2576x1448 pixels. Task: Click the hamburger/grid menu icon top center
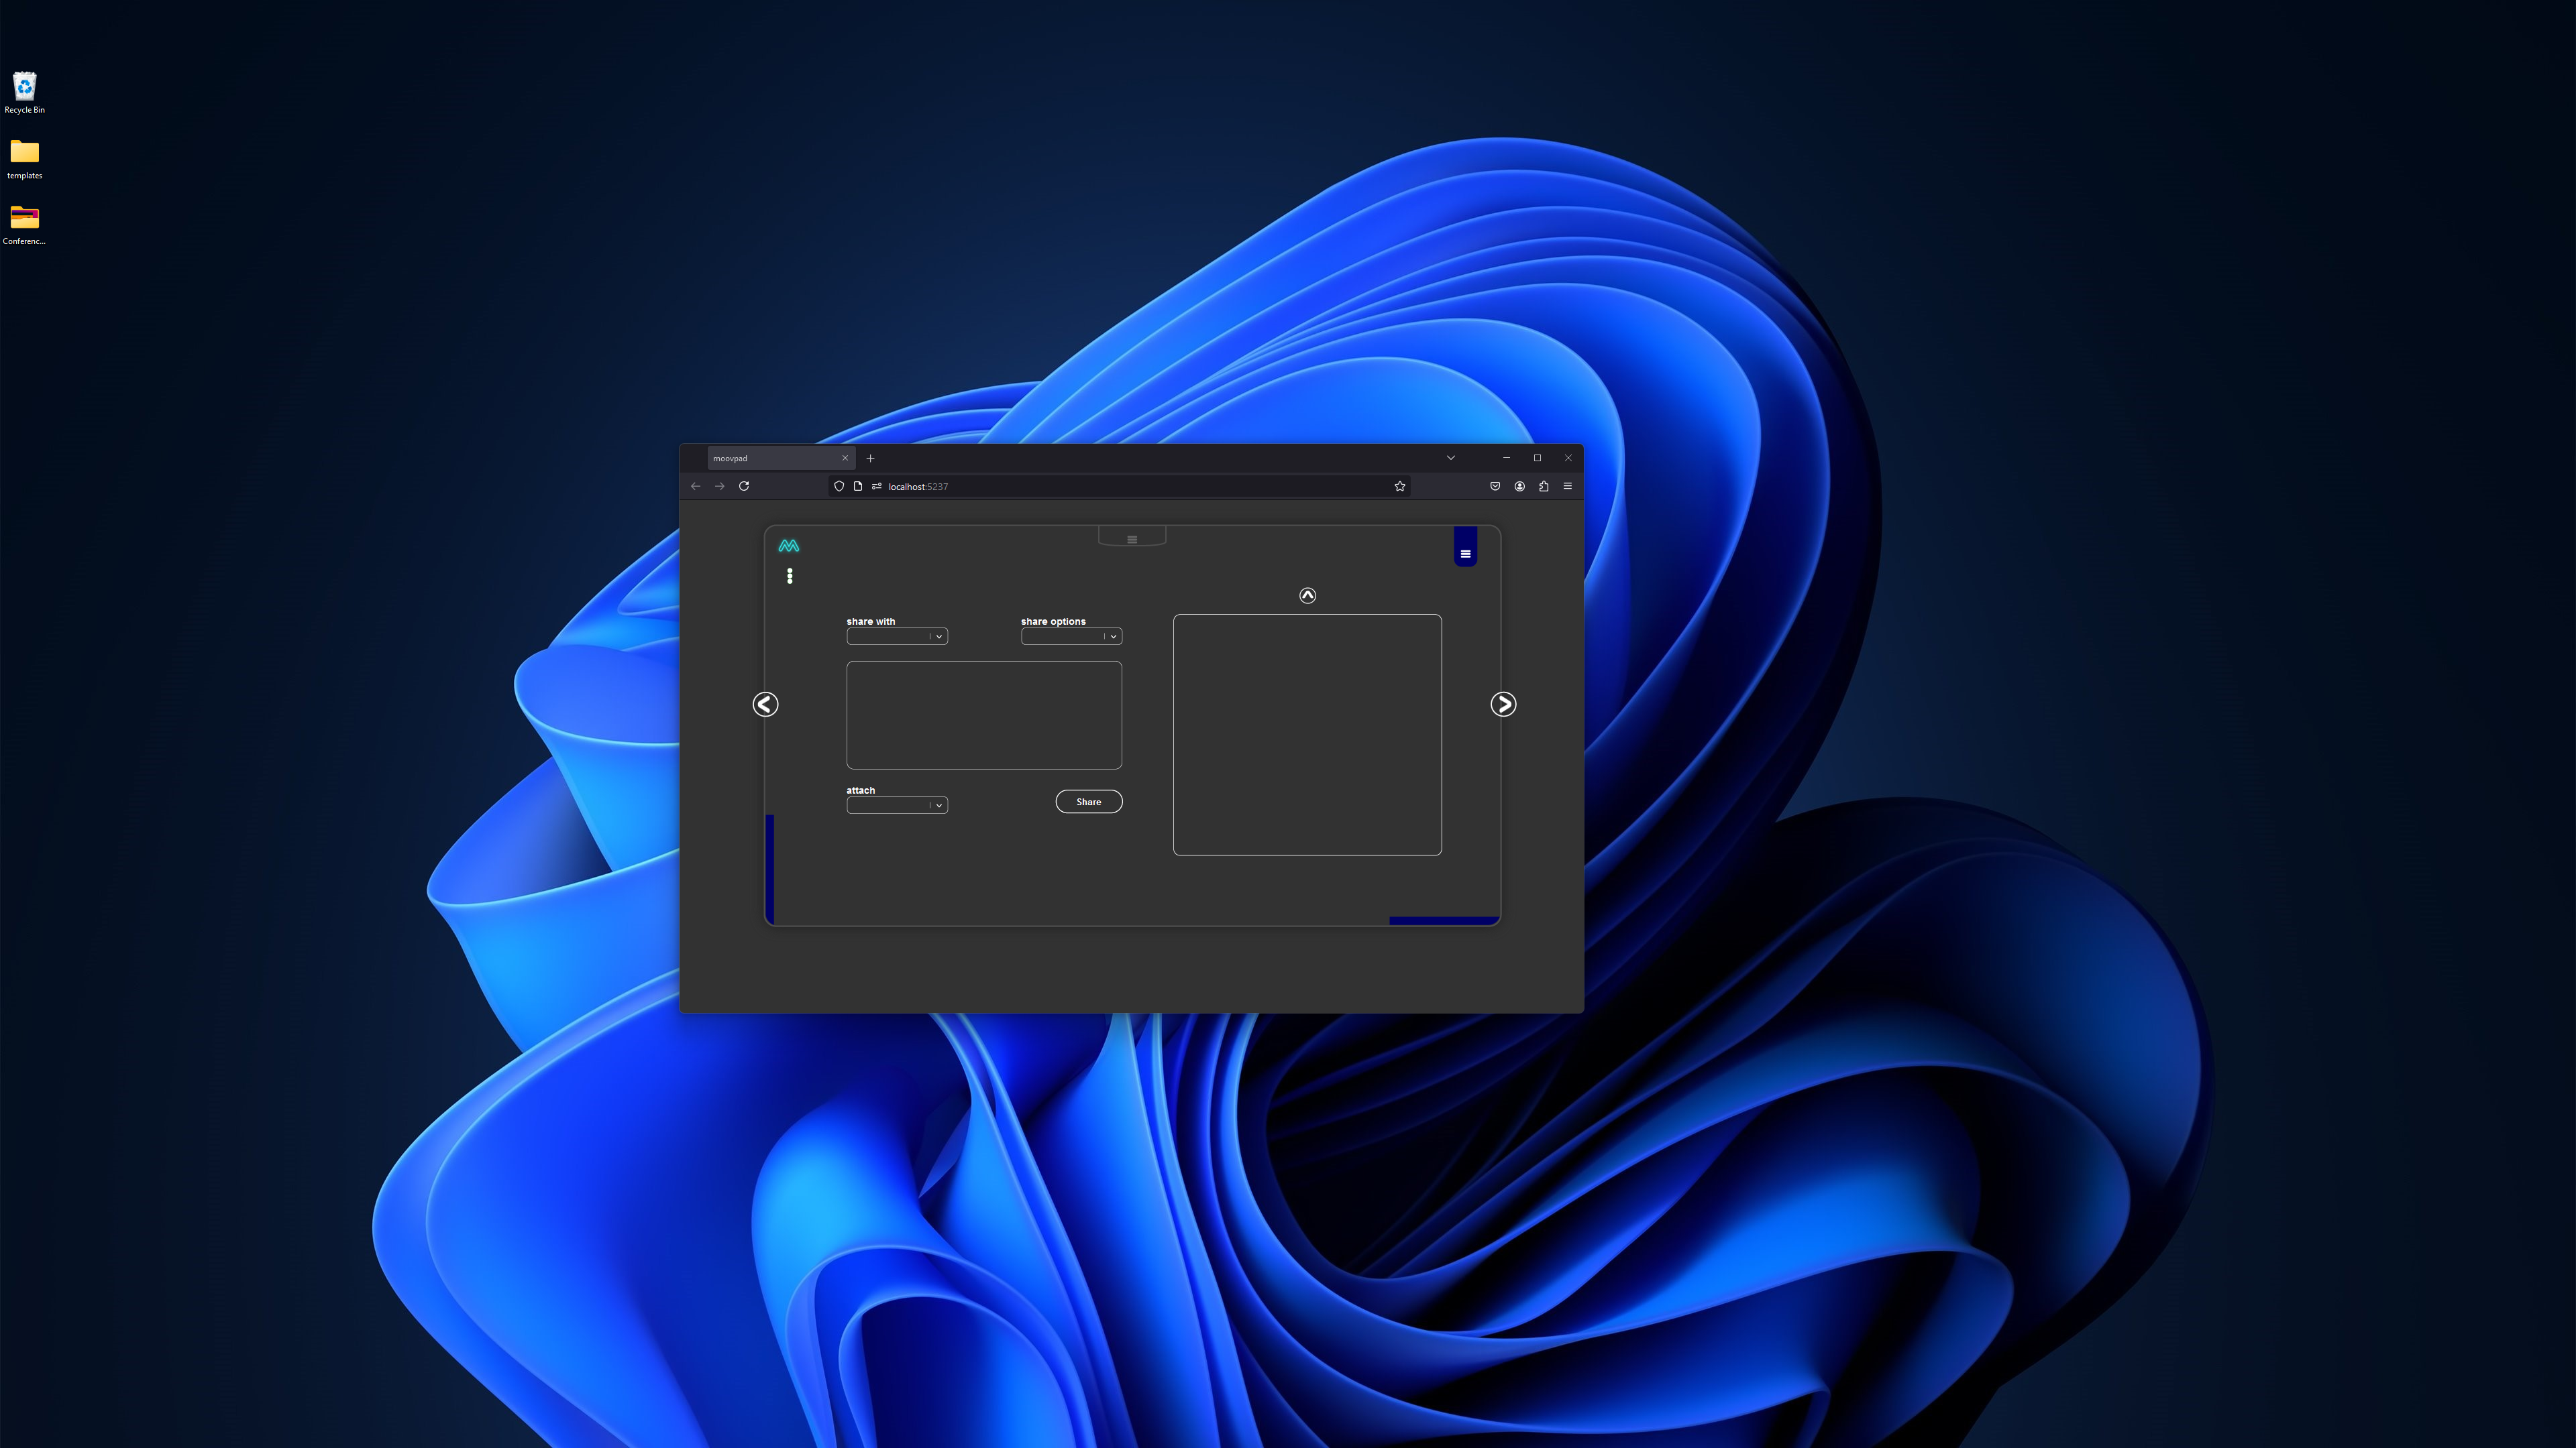pyautogui.click(x=1132, y=538)
